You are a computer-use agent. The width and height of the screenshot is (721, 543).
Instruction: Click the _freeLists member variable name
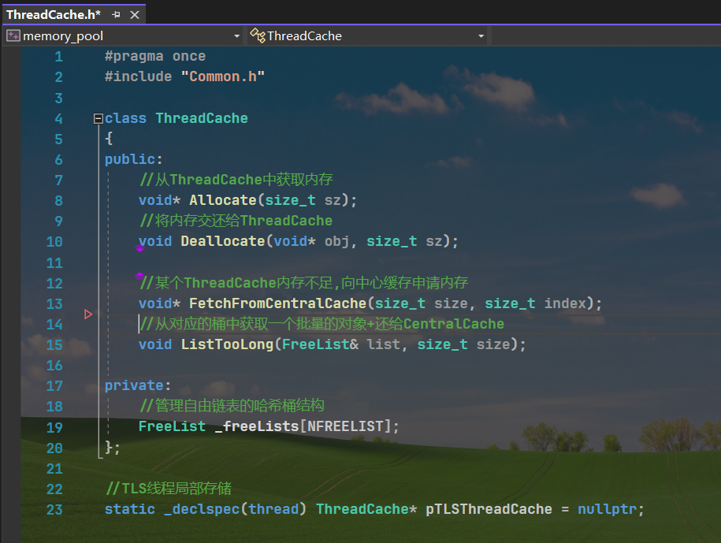(257, 426)
